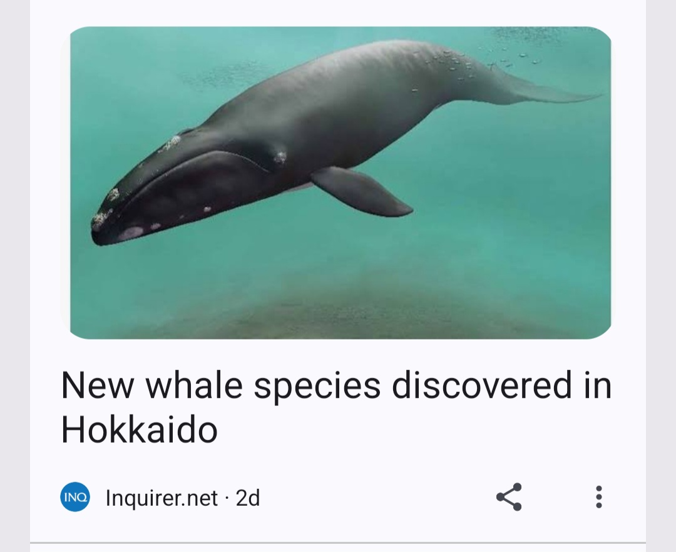Click empty space between source and share icon

click(377, 498)
